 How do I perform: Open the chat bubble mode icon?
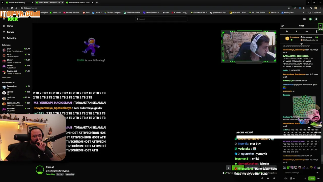(x=307, y=32)
